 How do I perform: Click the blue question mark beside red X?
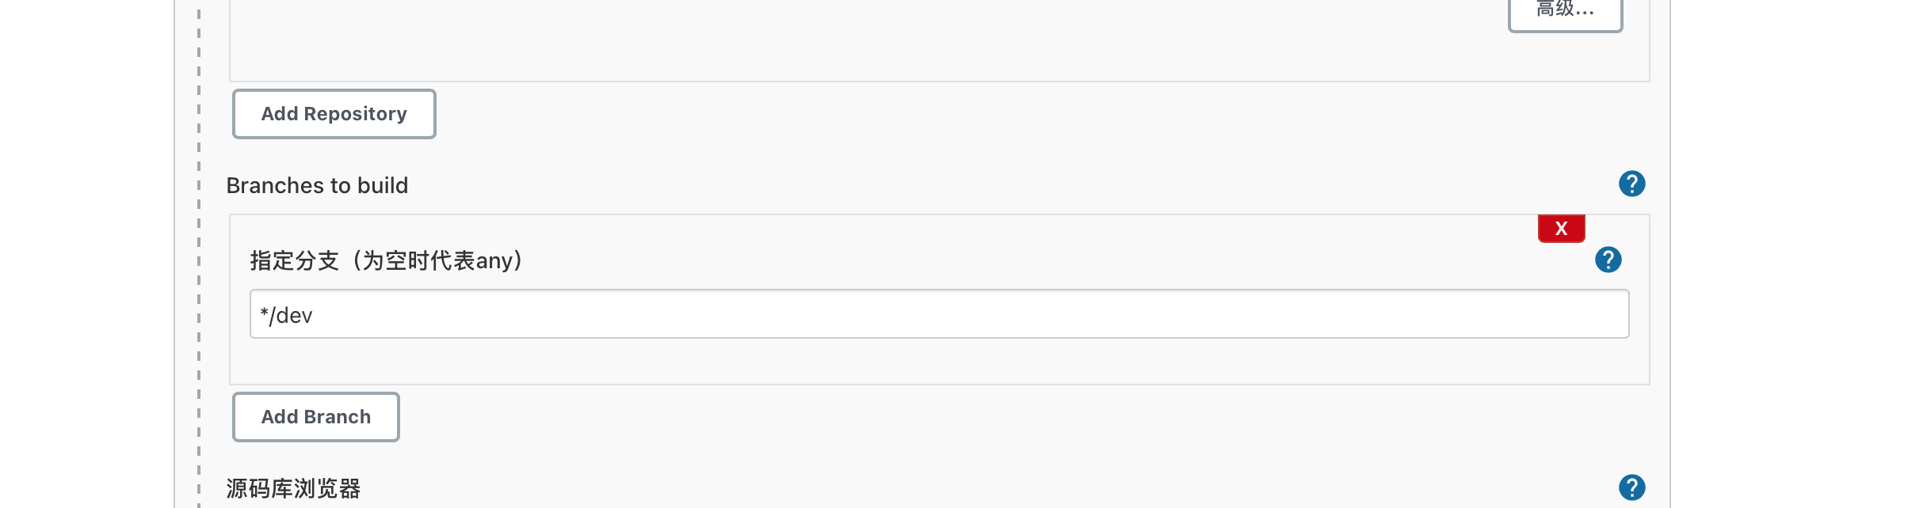(x=1608, y=260)
